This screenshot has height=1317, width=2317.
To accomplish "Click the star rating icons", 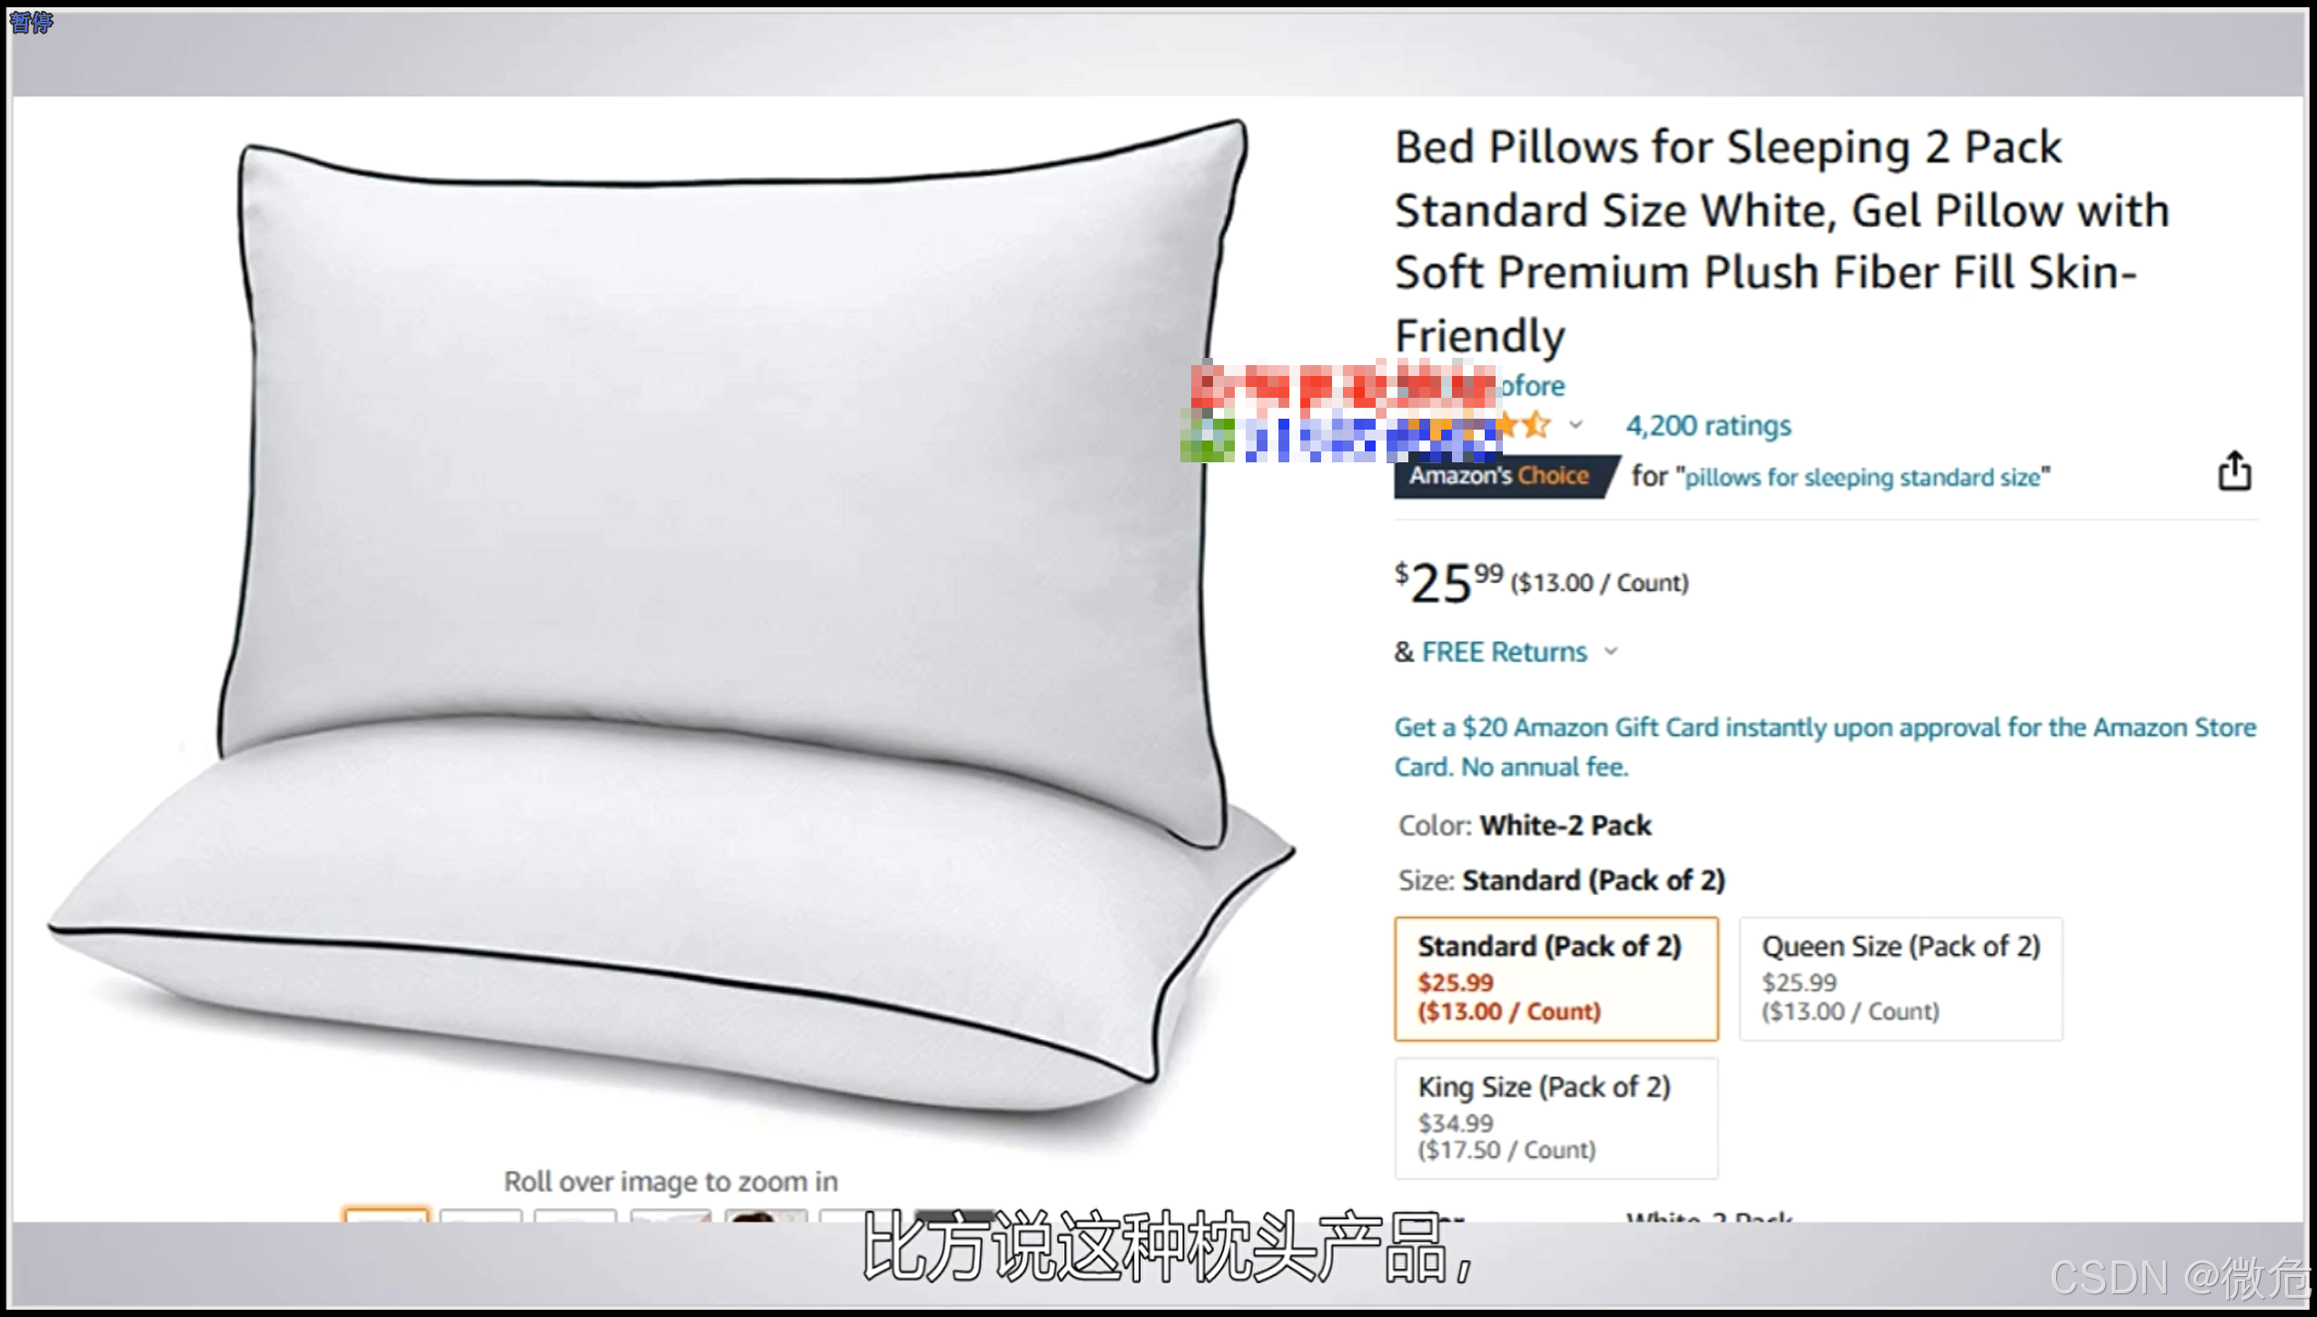I will pyautogui.click(x=1525, y=424).
